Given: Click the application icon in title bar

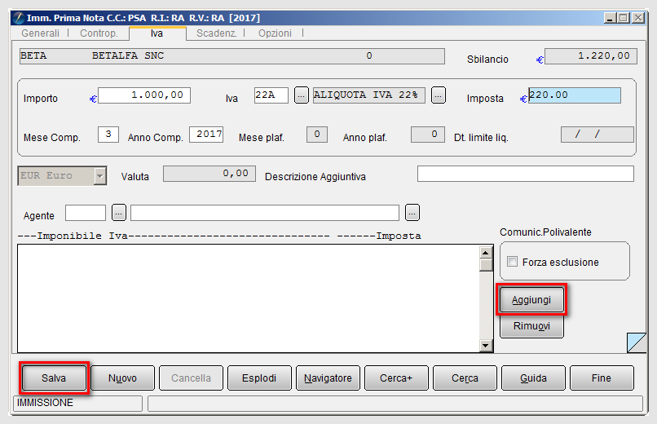Looking at the screenshot, I should point(19,18).
